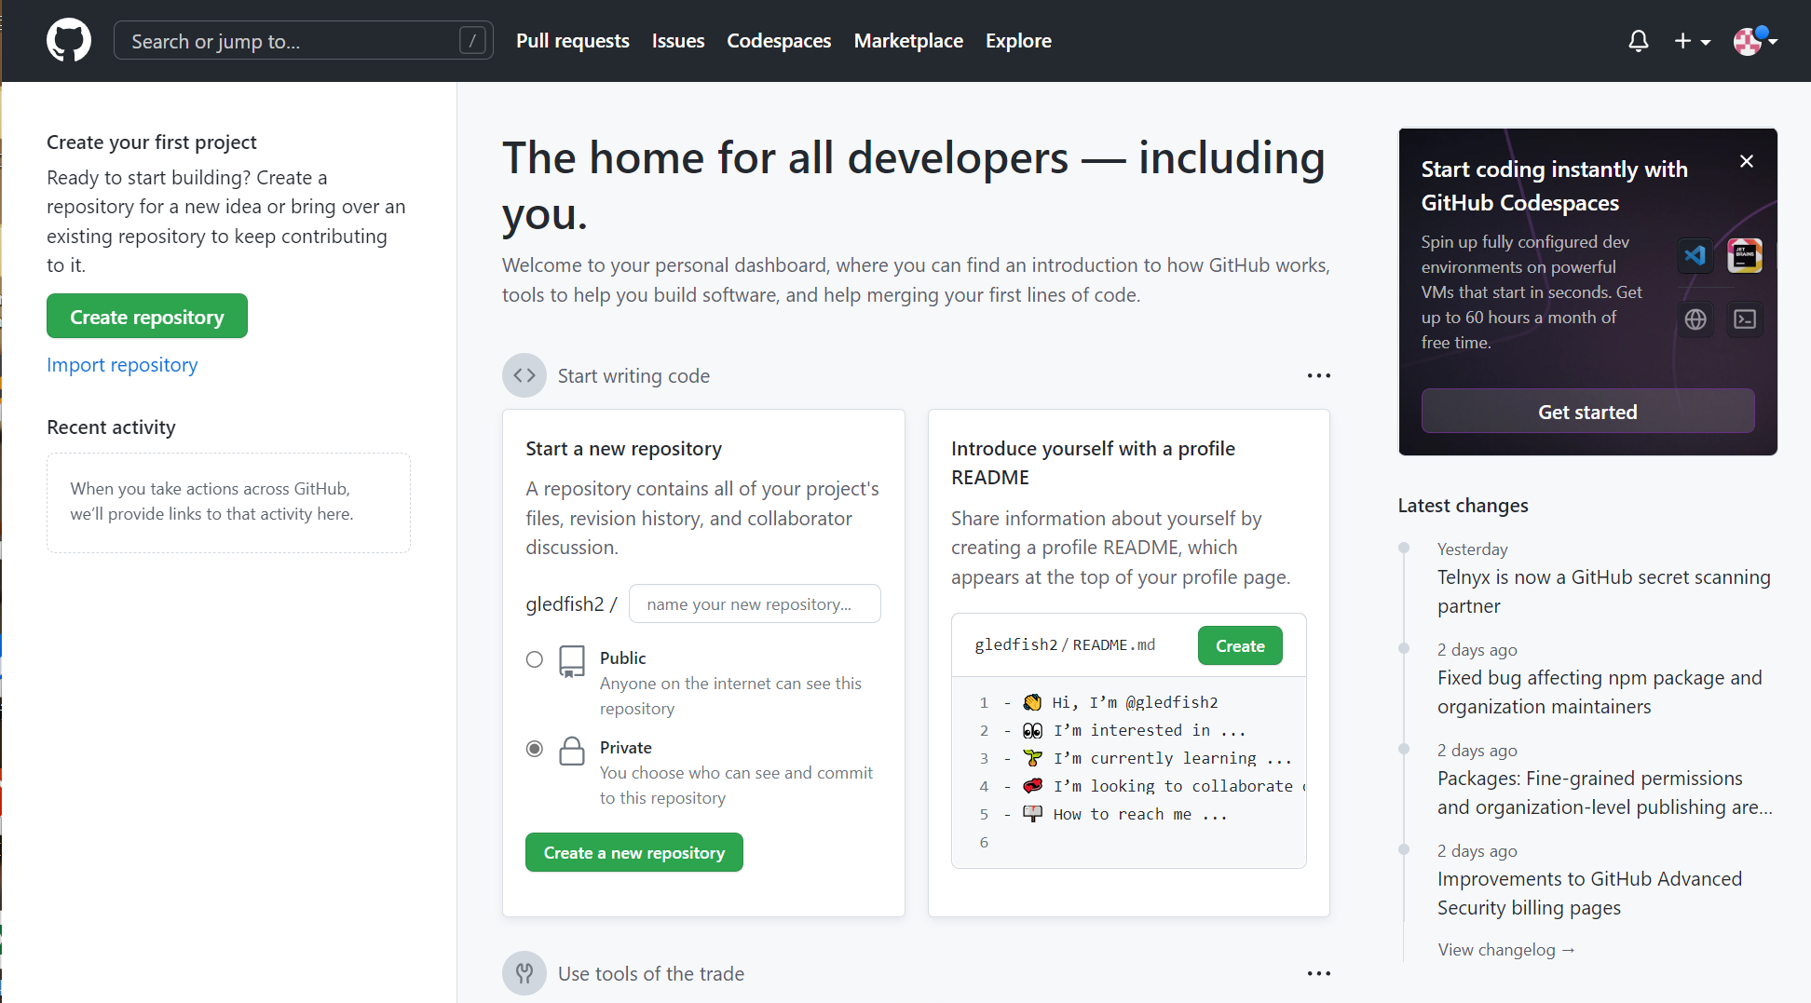The width and height of the screenshot is (1811, 1003).
Task: Go to Issues in the top navigation
Action: (x=678, y=41)
